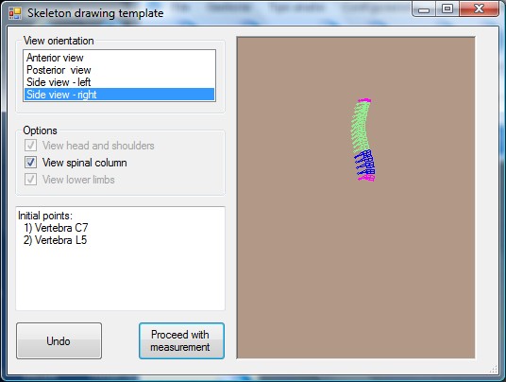
Task: Select Vertebra C7 initial point entry
Action: tap(56, 228)
